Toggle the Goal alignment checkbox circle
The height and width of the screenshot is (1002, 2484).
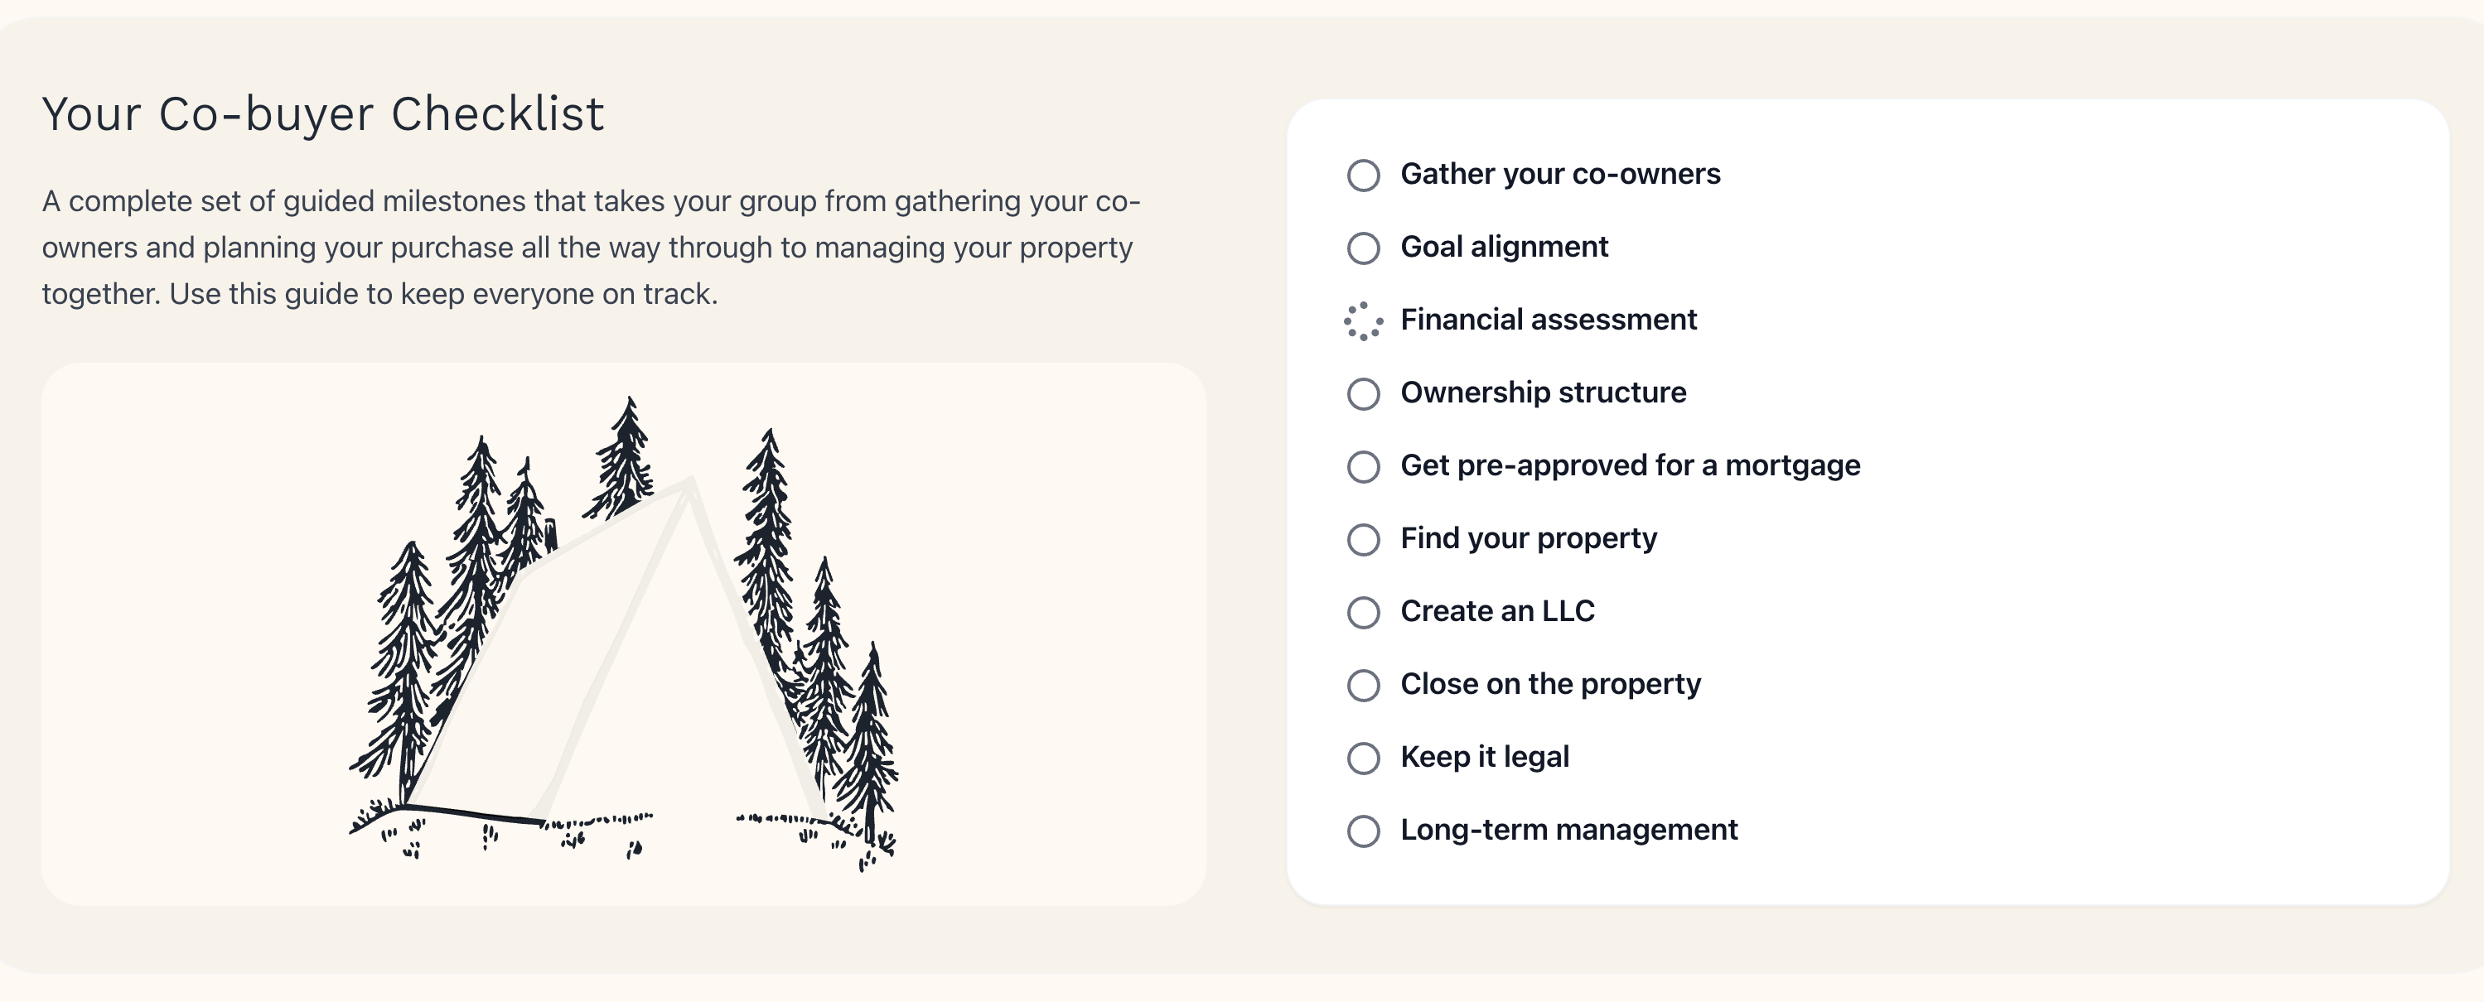point(1362,248)
